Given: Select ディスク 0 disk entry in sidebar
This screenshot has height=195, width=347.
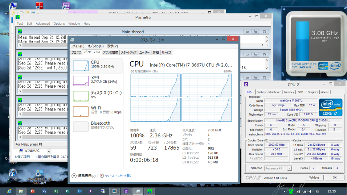Looking at the screenshot, I should coord(97,96).
